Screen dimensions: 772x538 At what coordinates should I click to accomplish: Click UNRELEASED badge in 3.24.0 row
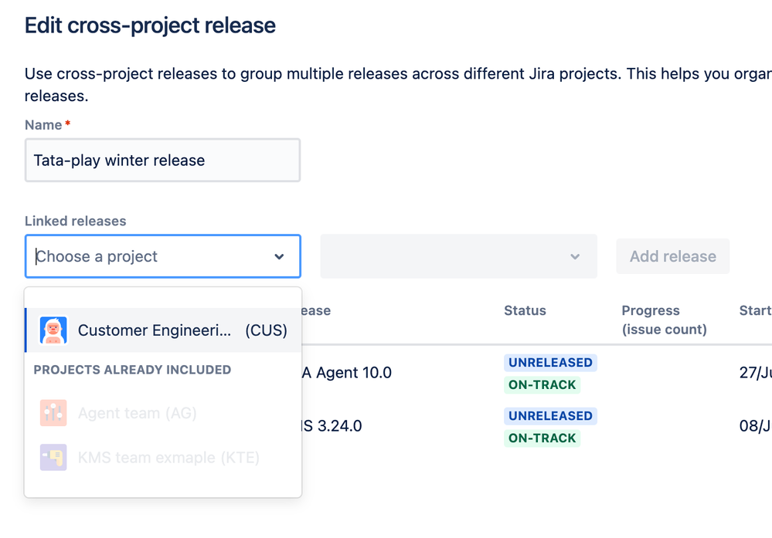click(x=550, y=416)
